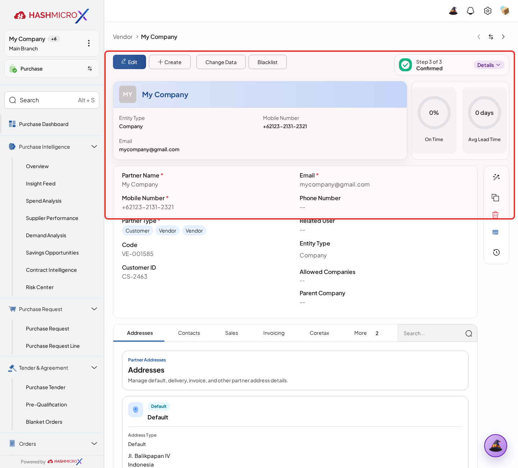Expand the Details step dropdown

pos(489,65)
